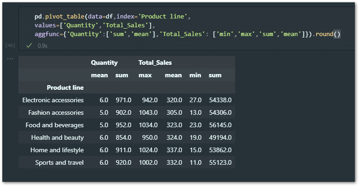Image resolution: width=359 pixels, height=186 pixels.
Task: Click the 56145.0 Total_Sales sum cell
Action: (x=220, y=125)
